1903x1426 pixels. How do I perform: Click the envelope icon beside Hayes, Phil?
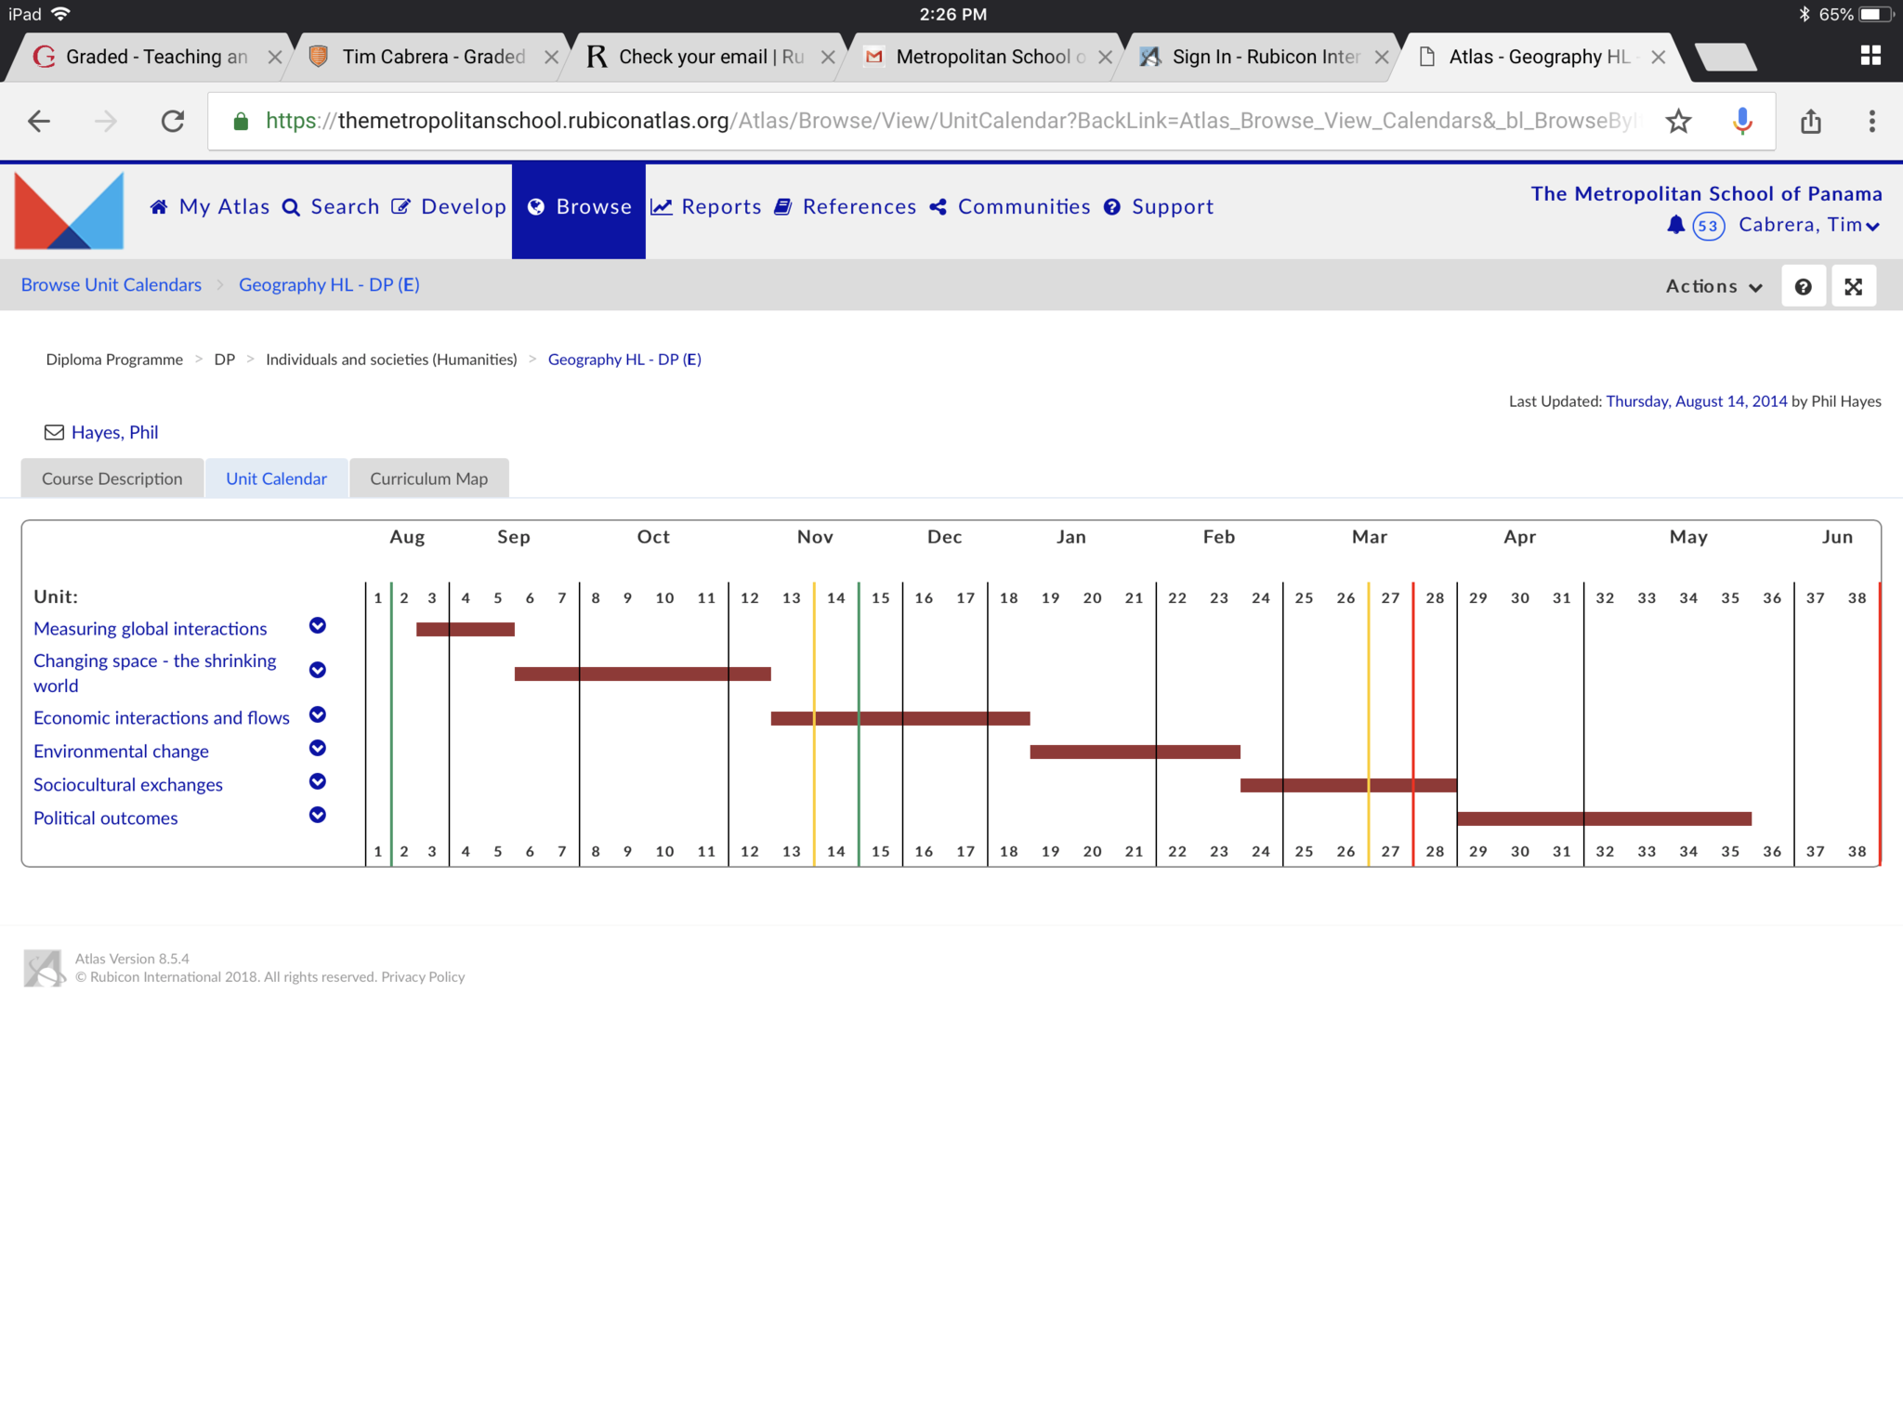click(54, 432)
